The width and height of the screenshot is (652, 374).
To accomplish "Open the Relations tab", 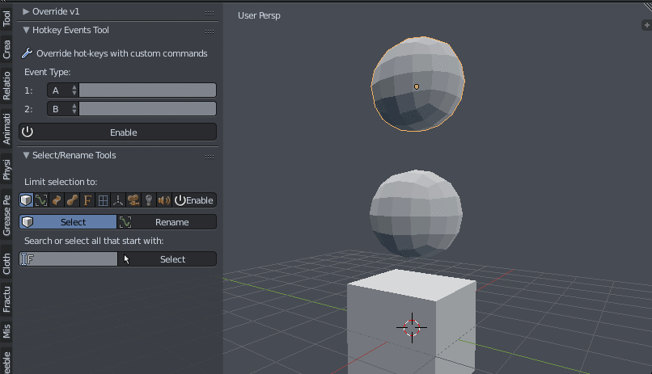I will pyautogui.click(x=6, y=86).
